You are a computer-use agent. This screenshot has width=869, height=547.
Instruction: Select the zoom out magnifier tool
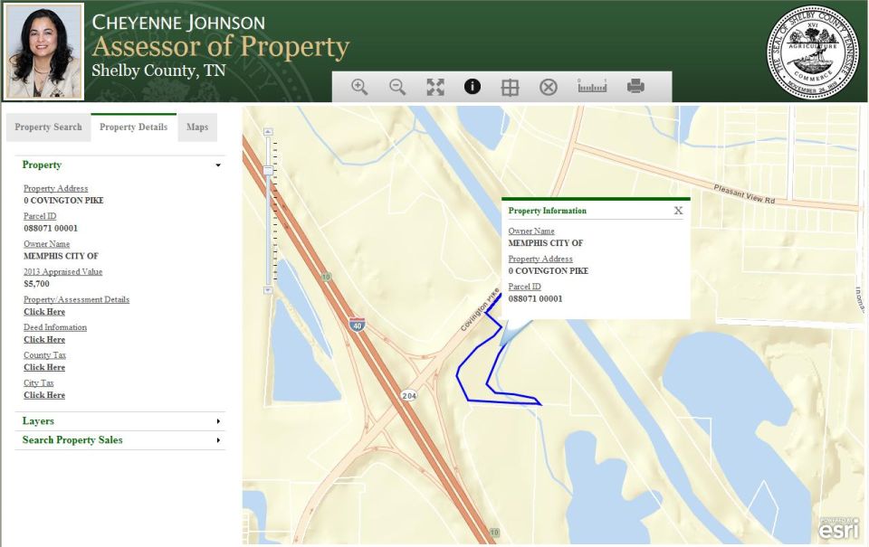tap(397, 87)
